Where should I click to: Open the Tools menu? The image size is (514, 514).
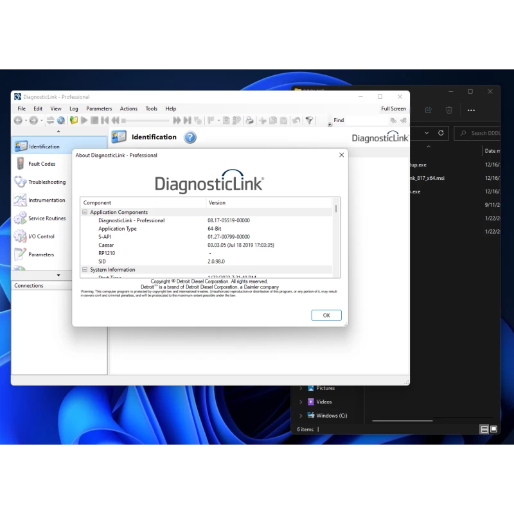click(152, 109)
